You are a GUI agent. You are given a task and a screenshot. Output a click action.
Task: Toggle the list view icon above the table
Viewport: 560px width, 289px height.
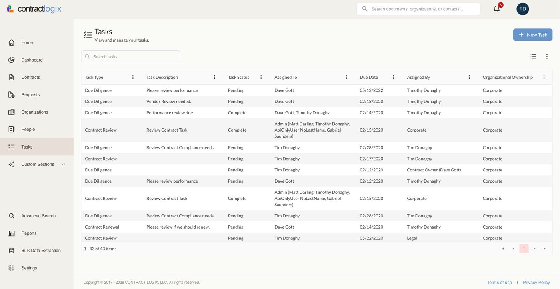[x=533, y=56]
